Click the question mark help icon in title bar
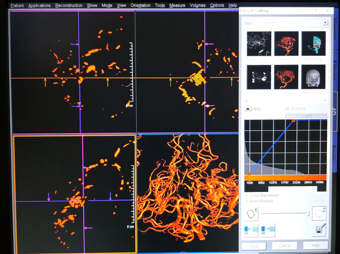Screen dimensions: 340x254 click(315, 11)
